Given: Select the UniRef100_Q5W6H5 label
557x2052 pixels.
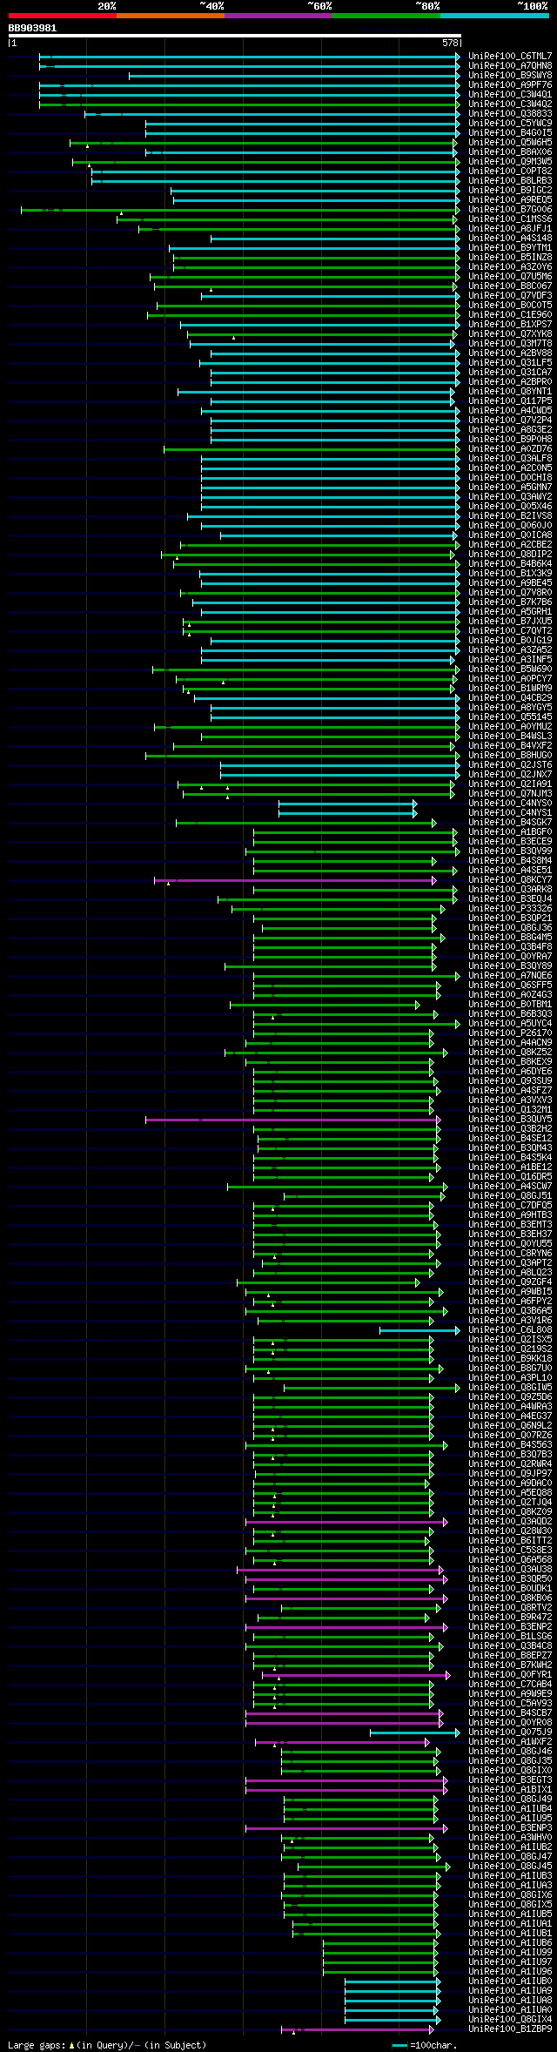Looking at the screenshot, I should click(x=510, y=142).
